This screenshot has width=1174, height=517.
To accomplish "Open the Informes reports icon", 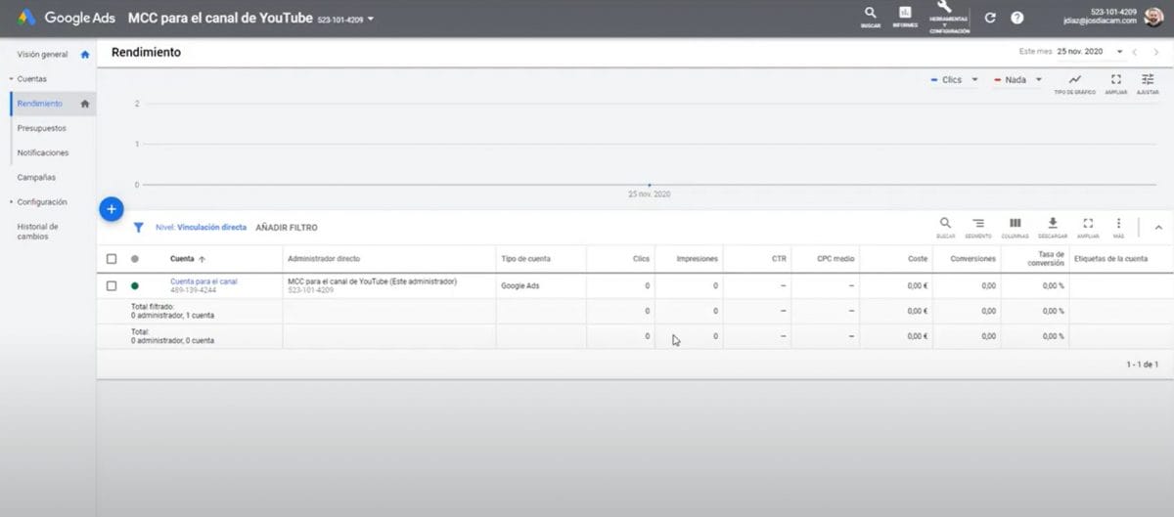I will coord(905,14).
